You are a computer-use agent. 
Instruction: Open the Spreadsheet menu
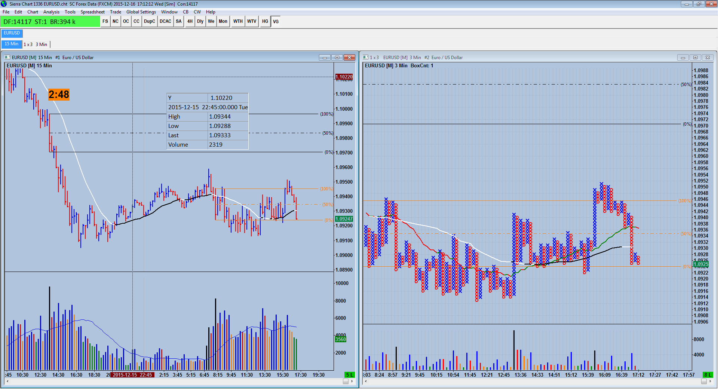(x=93, y=12)
